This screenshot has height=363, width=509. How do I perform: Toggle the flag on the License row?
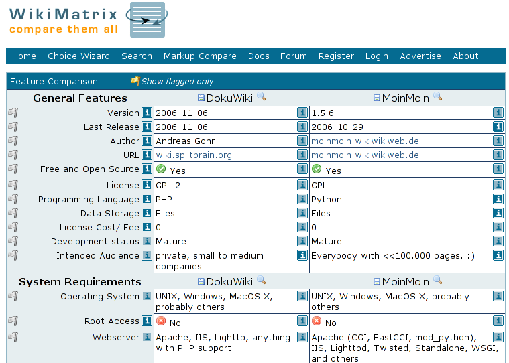(x=13, y=185)
